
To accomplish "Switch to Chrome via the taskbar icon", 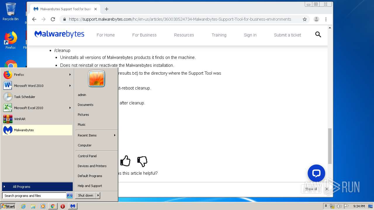I will coord(53,206).
